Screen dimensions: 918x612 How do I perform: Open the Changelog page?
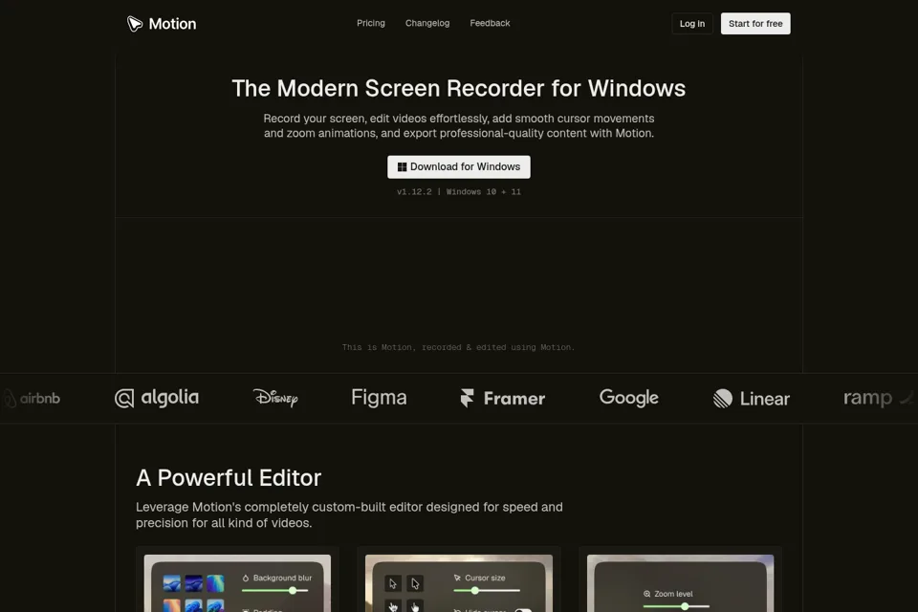click(427, 23)
